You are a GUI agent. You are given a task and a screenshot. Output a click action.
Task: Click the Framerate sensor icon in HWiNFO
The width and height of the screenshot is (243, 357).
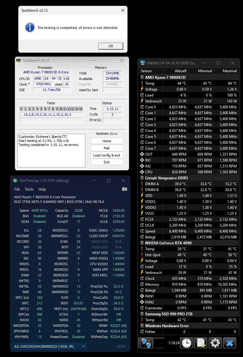click(x=142, y=308)
